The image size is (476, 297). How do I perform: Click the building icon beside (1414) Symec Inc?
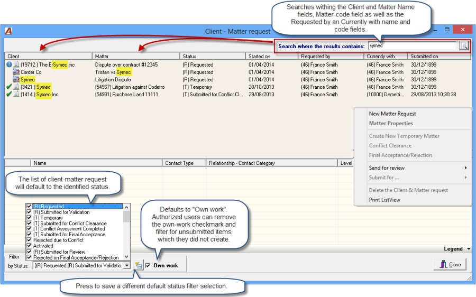(x=16, y=95)
